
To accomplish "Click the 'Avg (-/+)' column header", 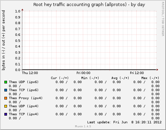I will pyautogui.click(x=120, y=78).
